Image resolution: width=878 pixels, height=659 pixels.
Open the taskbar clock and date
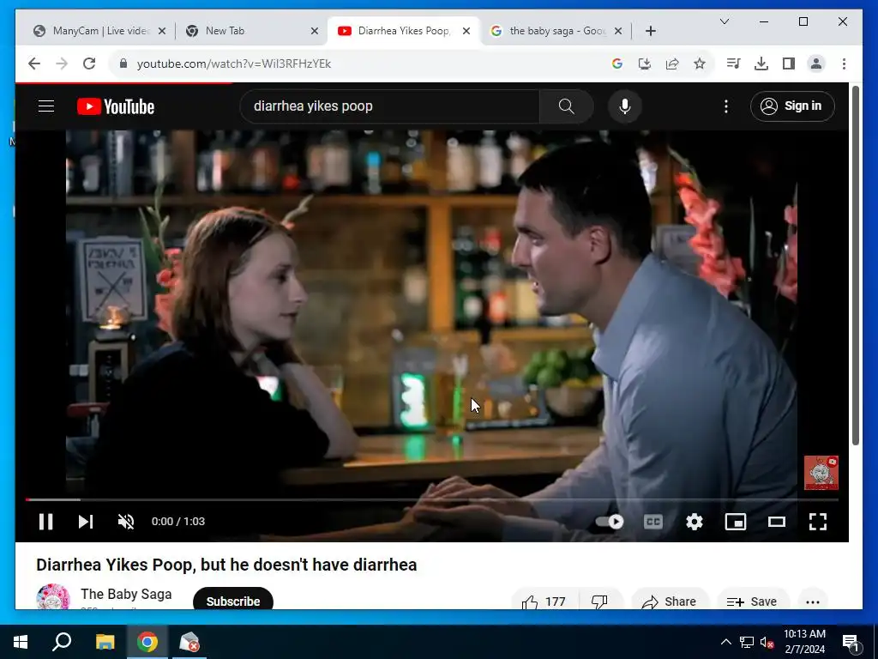[x=804, y=642]
